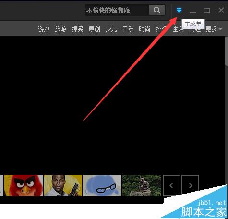This screenshot has width=228, height=219.
Task: Select the statue in forest thumbnail
Action: coord(142,185)
